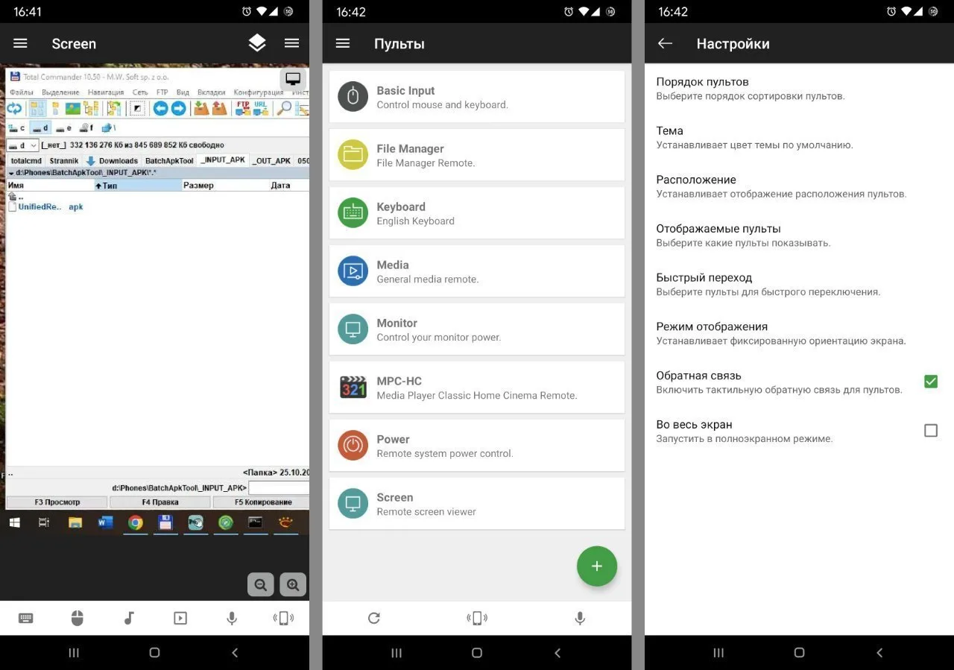This screenshot has height=670, width=954.
Task: Open the Файлы menu in Total Commander
Action: coord(22,92)
